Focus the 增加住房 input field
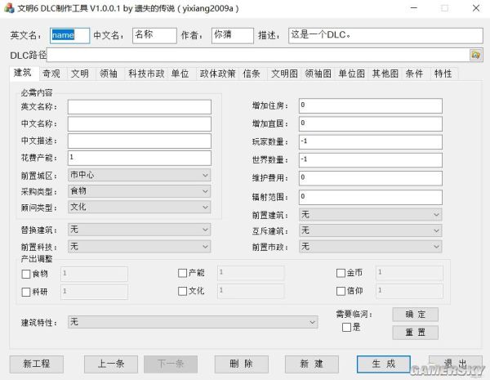The height and width of the screenshot is (380, 490). pos(371,105)
